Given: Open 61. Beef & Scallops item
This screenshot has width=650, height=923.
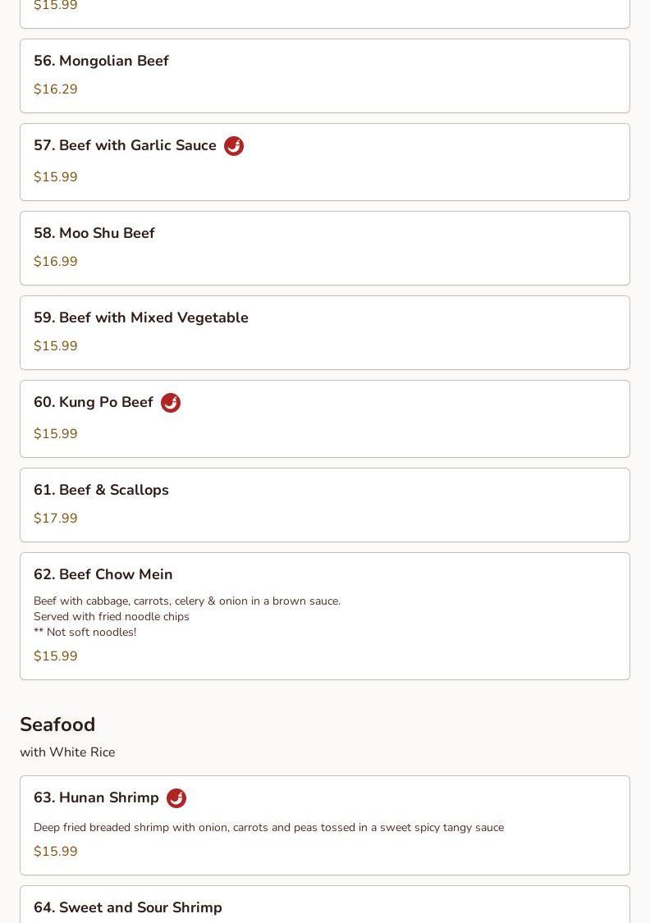Looking at the screenshot, I should point(325,505).
